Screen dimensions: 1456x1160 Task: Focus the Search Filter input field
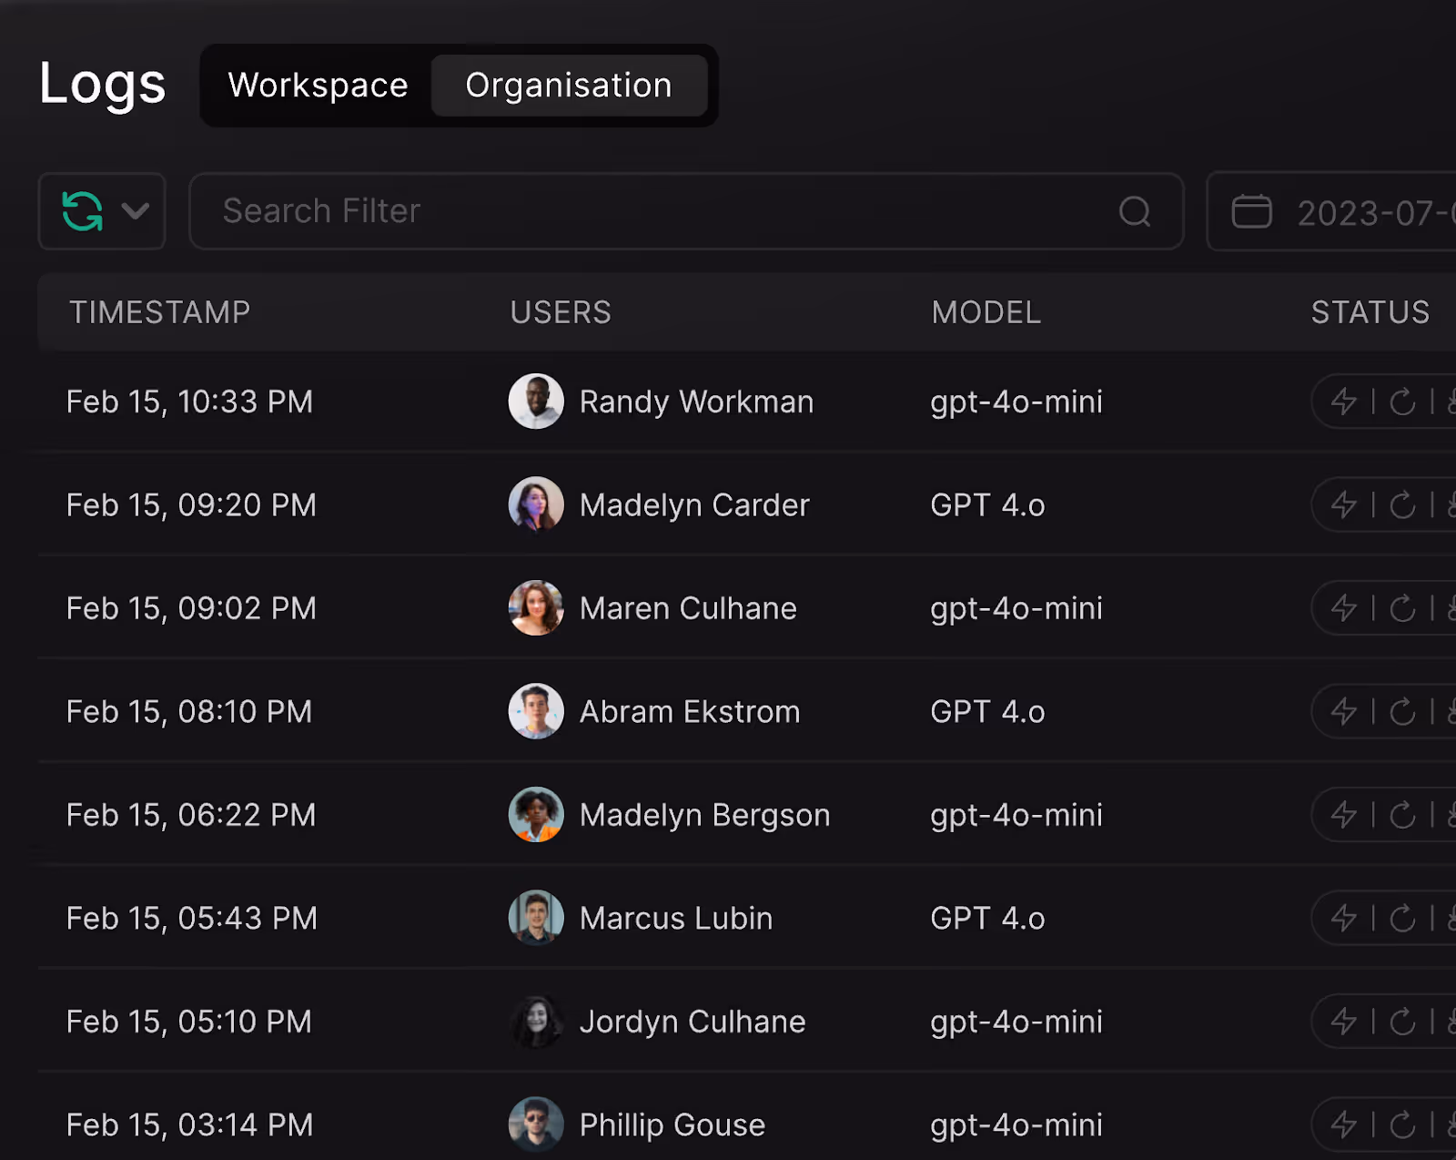tap(686, 211)
